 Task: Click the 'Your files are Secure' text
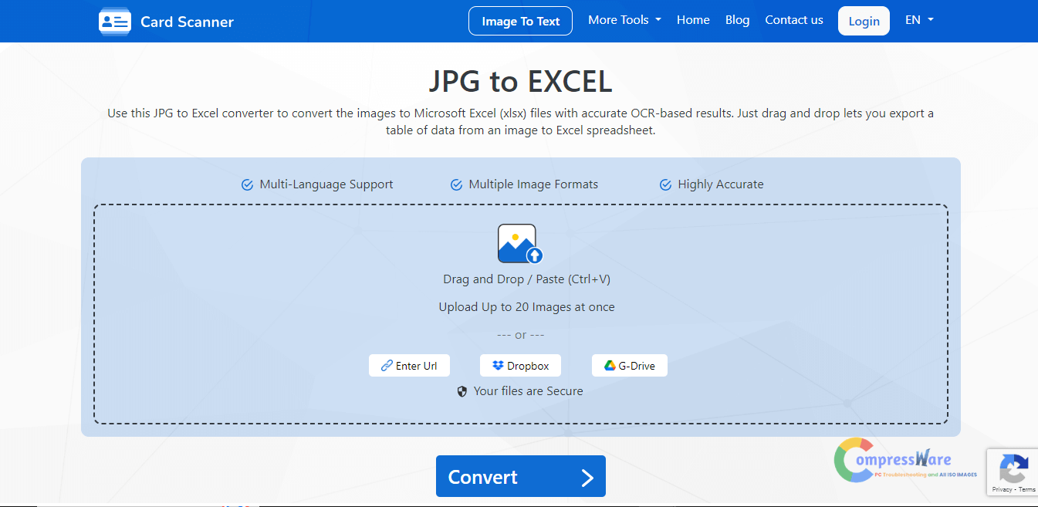point(529,391)
